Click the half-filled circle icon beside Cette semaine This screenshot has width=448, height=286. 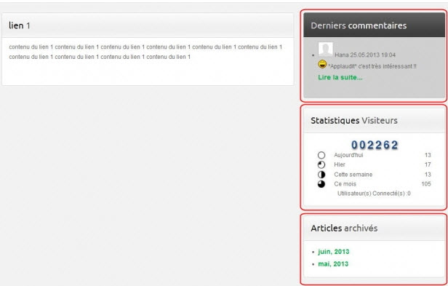pyautogui.click(x=321, y=175)
